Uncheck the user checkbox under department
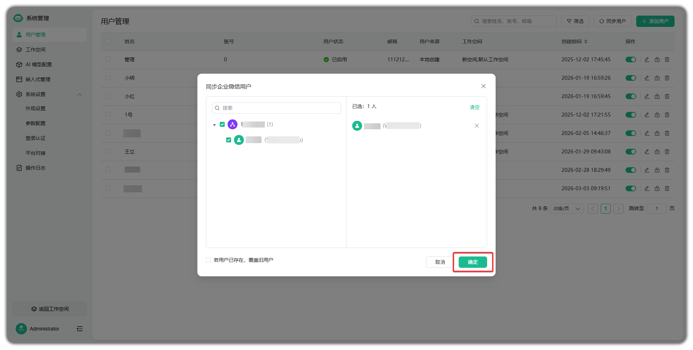The image size is (693, 350). coord(229,140)
